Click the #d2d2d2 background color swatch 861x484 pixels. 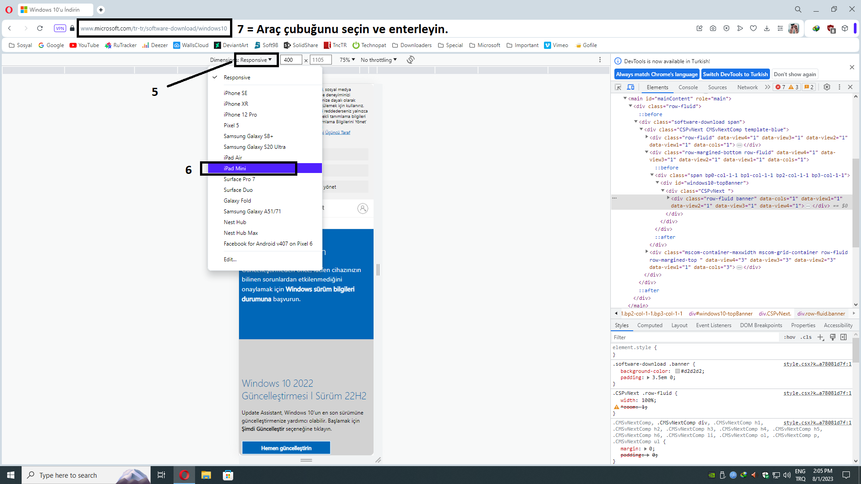tap(677, 371)
